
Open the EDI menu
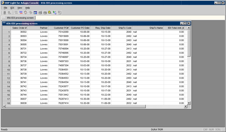pyautogui.click(x=12, y=8)
